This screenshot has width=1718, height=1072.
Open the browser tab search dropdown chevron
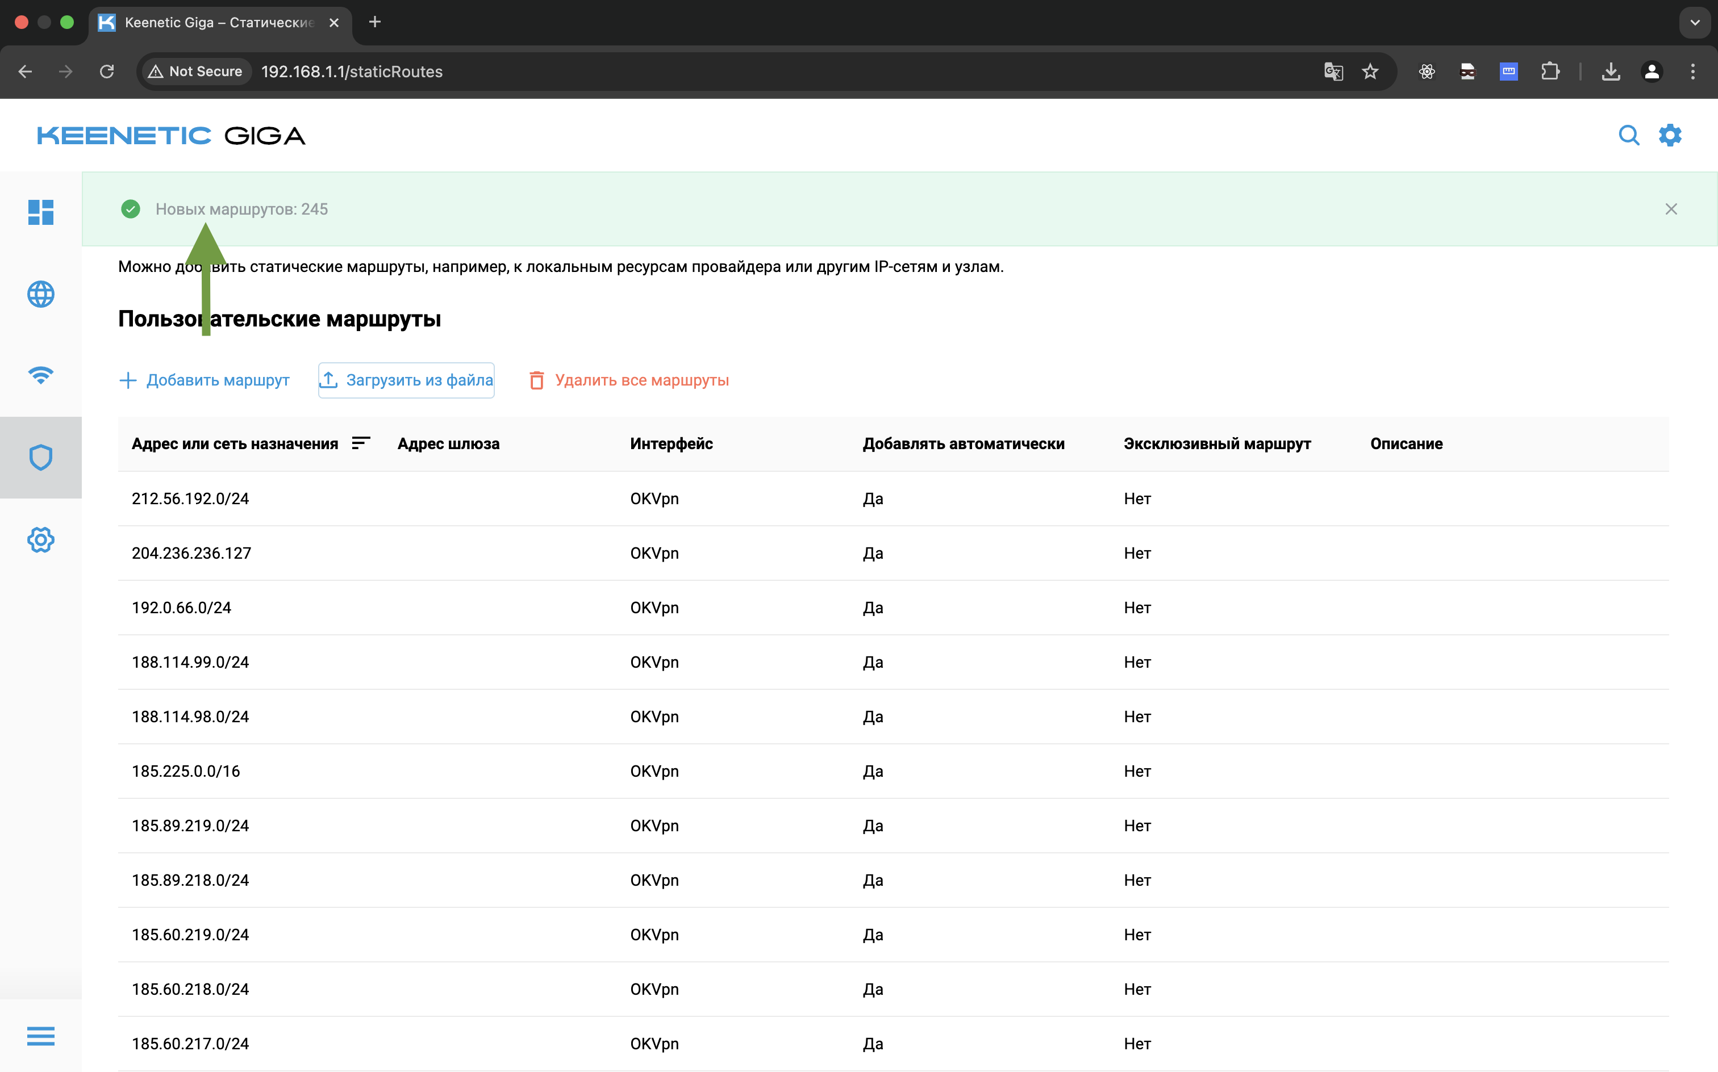[1695, 23]
